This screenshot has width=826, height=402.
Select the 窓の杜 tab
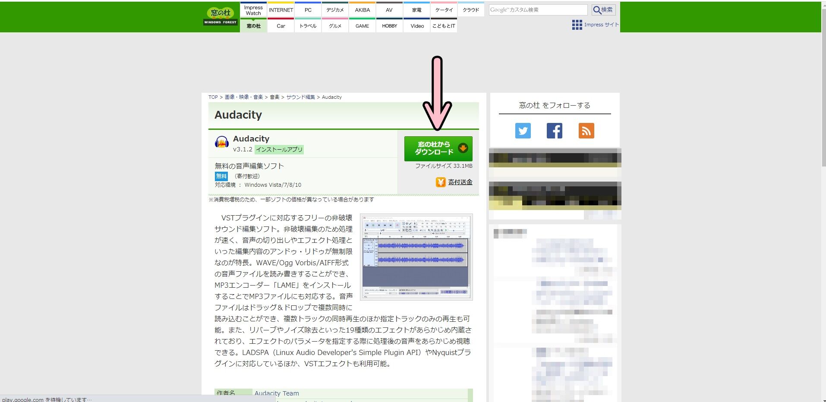tap(253, 26)
